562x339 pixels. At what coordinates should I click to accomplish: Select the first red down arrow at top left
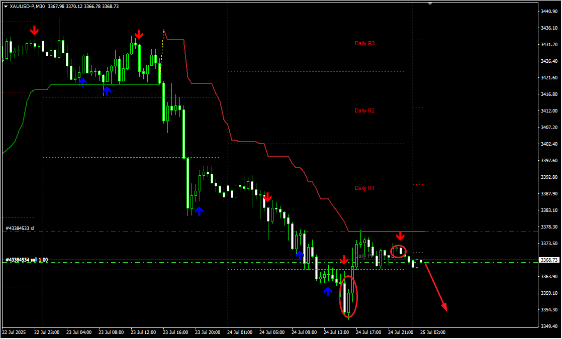point(34,30)
